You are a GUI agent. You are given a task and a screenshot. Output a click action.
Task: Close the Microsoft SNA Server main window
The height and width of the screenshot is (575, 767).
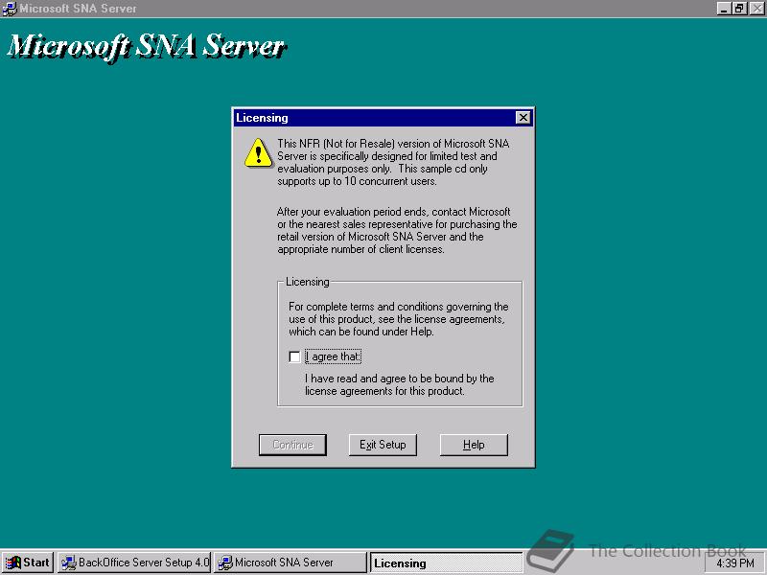(755, 9)
